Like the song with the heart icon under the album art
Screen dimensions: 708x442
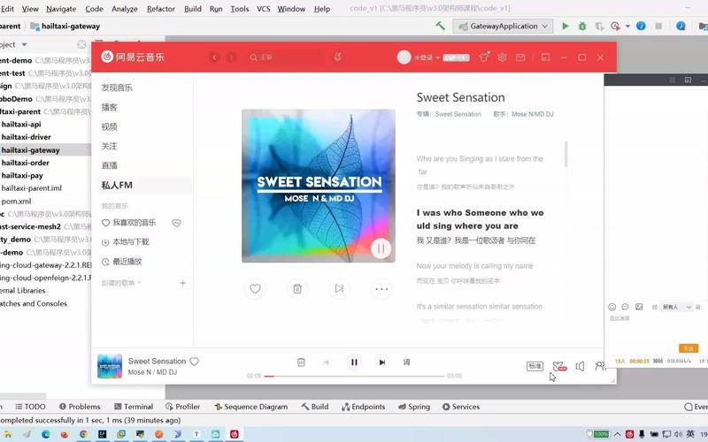pos(255,289)
